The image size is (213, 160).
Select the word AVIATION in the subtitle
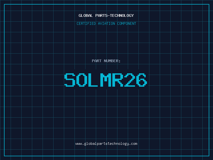click(106, 23)
